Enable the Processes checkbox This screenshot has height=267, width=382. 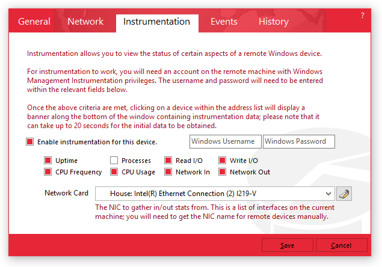pos(114,161)
